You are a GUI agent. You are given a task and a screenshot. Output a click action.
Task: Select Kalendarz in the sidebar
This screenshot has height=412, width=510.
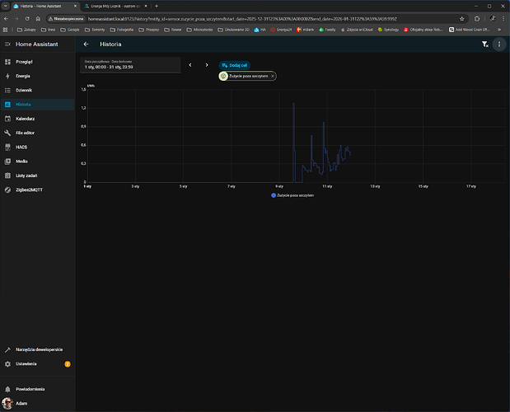25,119
